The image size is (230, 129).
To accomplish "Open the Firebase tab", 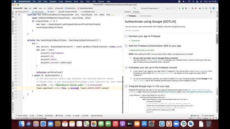I will [x=136, y=12].
